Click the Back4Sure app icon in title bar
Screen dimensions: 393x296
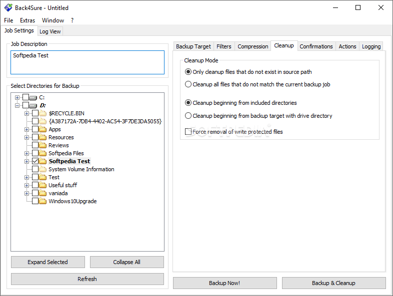point(8,7)
